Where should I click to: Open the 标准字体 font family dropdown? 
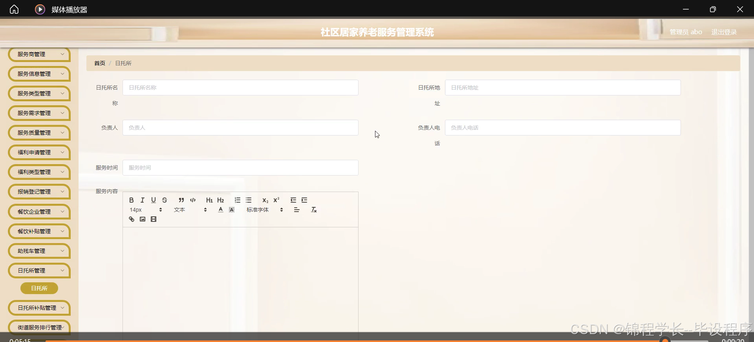[x=265, y=210]
